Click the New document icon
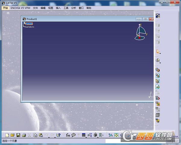Image resolution: width=181 pixels, height=145 pixels. pyautogui.click(x=7, y=135)
